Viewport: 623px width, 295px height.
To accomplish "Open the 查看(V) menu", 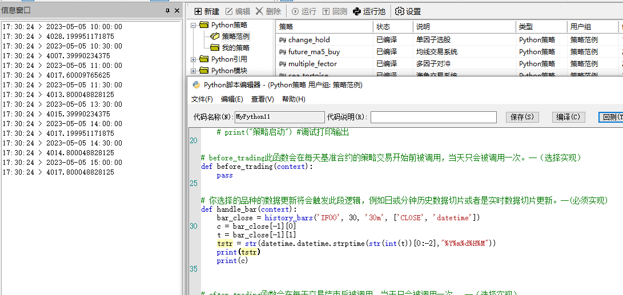I will [263, 99].
